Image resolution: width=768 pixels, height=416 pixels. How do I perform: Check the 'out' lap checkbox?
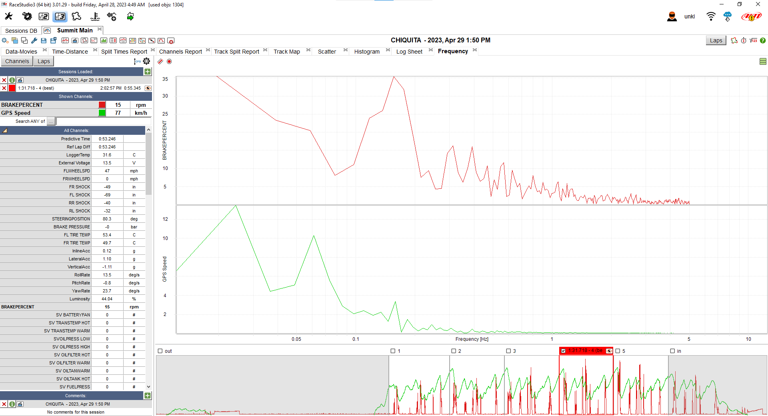tap(160, 351)
